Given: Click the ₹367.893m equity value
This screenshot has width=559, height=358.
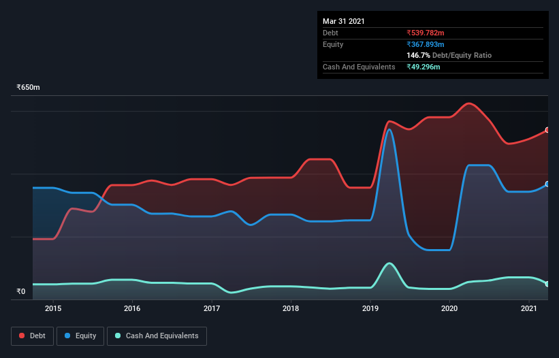Looking at the screenshot, I should 426,44.
